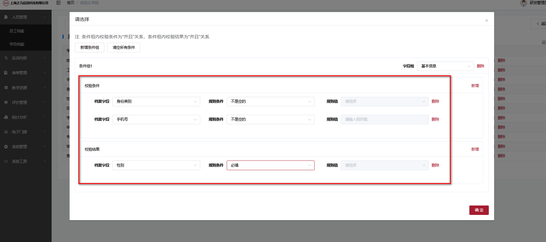This screenshot has width=546, height=242.
Task: Expand the 统计分析 menu
Action: 26,117
